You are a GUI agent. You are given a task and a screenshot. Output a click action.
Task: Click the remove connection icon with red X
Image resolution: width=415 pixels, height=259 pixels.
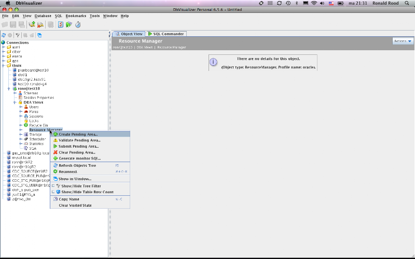[x=40, y=24]
